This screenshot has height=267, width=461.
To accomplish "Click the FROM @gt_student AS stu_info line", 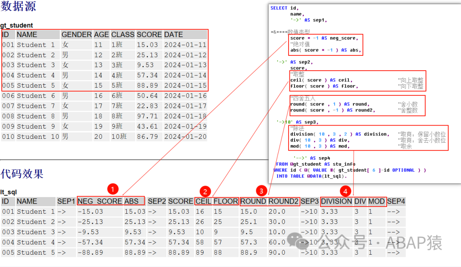I will coord(315,164).
